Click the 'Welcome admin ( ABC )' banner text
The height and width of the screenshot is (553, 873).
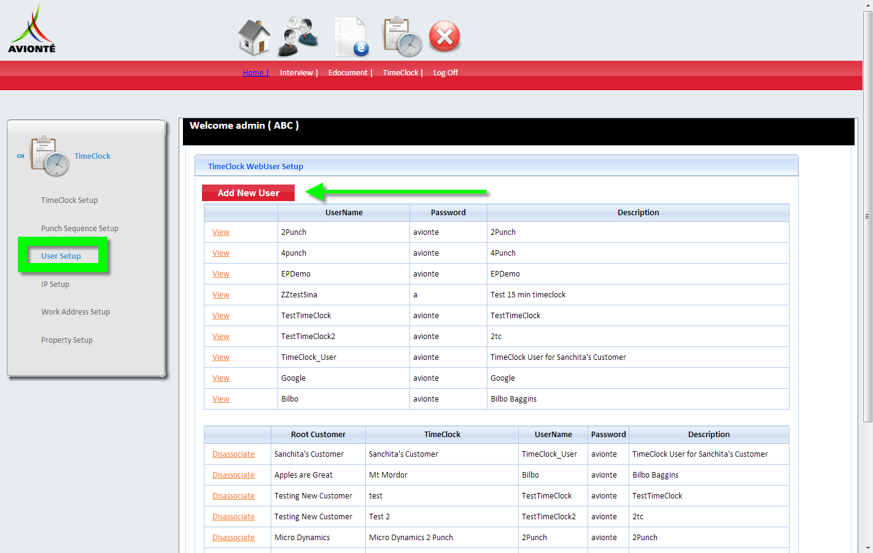pos(244,126)
